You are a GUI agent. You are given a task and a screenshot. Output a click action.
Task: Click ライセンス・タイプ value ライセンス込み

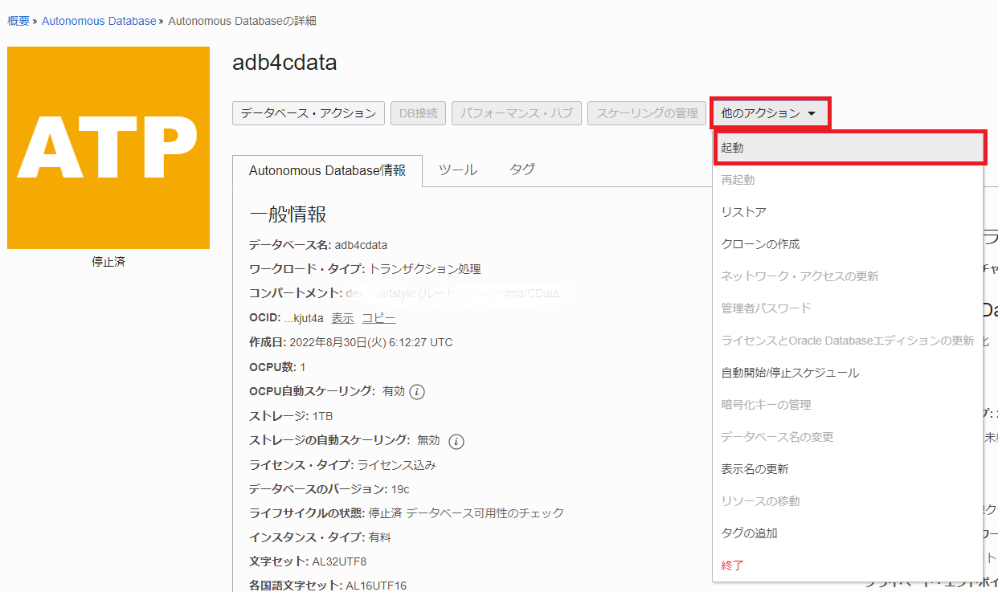click(x=397, y=465)
